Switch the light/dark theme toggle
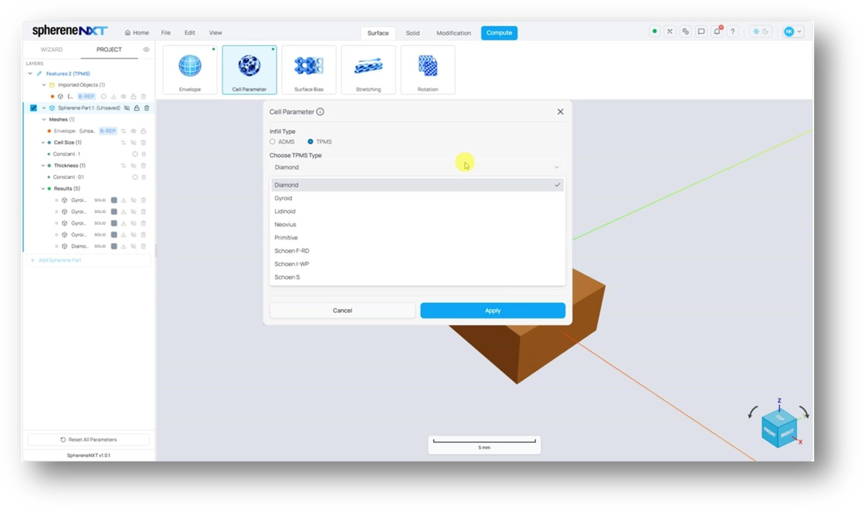This screenshot has height=513, width=865. pos(761,32)
